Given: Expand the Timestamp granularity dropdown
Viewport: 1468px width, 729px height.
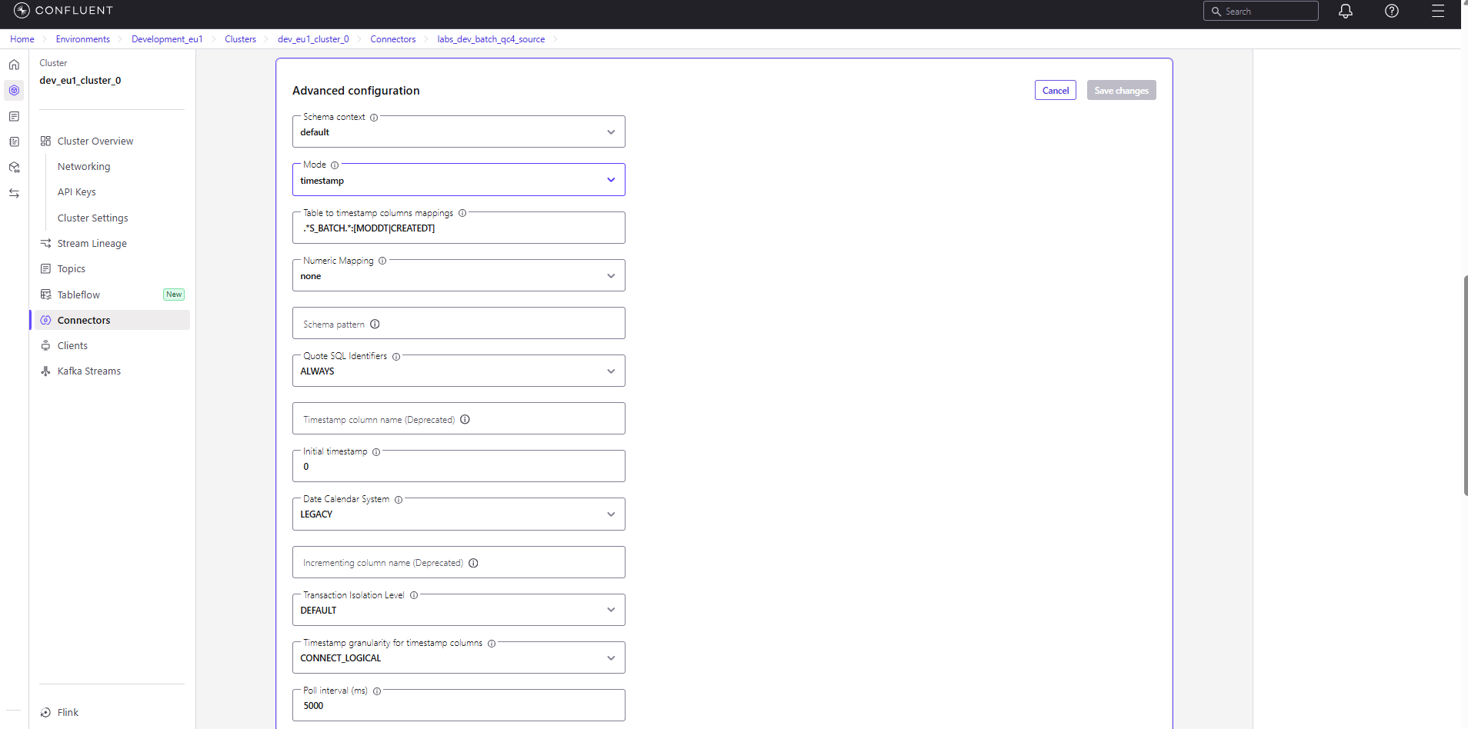Looking at the screenshot, I should [459, 657].
